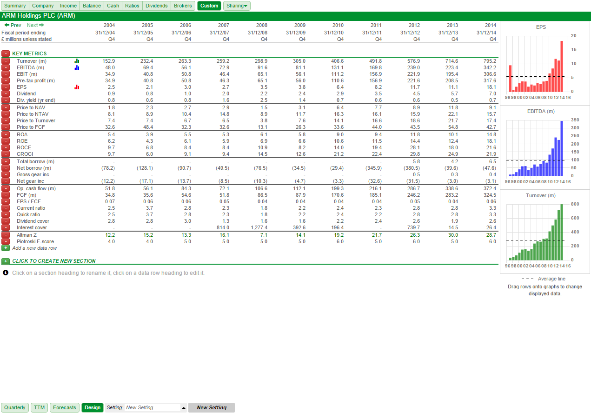Remove Interest cover row using minus icon
Screen dimensions: 591x413
(6, 227)
